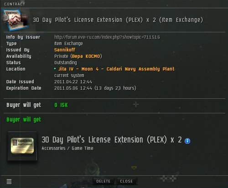
Task: Click green dot beside Jita station
Action: [55, 69]
